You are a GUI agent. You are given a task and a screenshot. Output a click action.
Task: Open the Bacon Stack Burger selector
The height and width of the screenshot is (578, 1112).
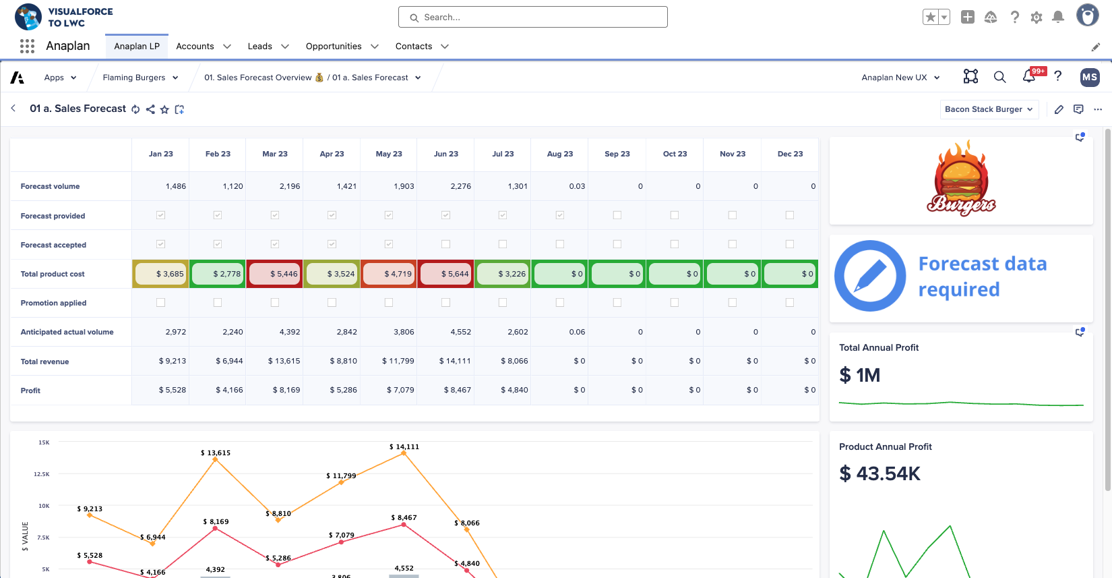(x=989, y=109)
